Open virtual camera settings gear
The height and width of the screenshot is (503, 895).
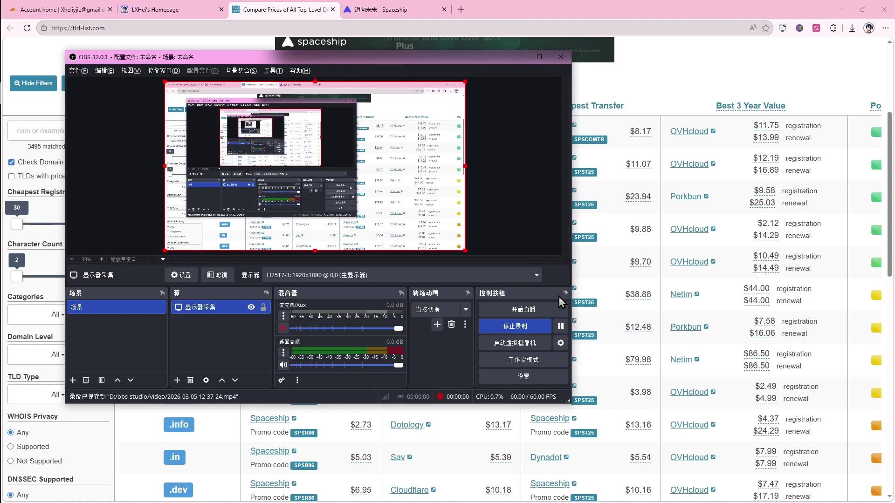(x=560, y=343)
